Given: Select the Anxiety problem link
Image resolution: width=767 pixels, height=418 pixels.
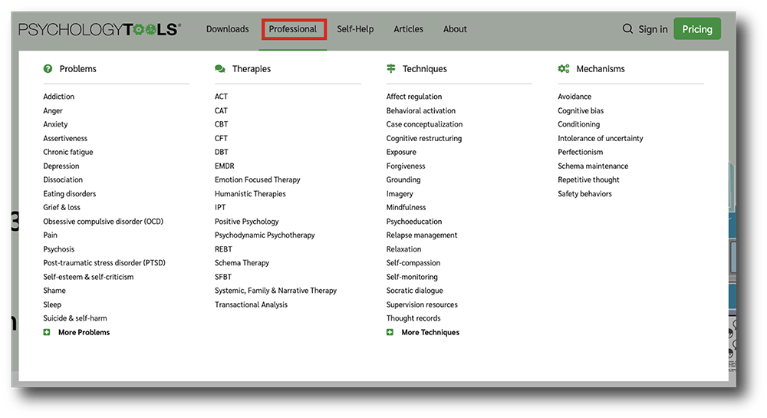Looking at the screenshot, I should [x=55, y=124].
